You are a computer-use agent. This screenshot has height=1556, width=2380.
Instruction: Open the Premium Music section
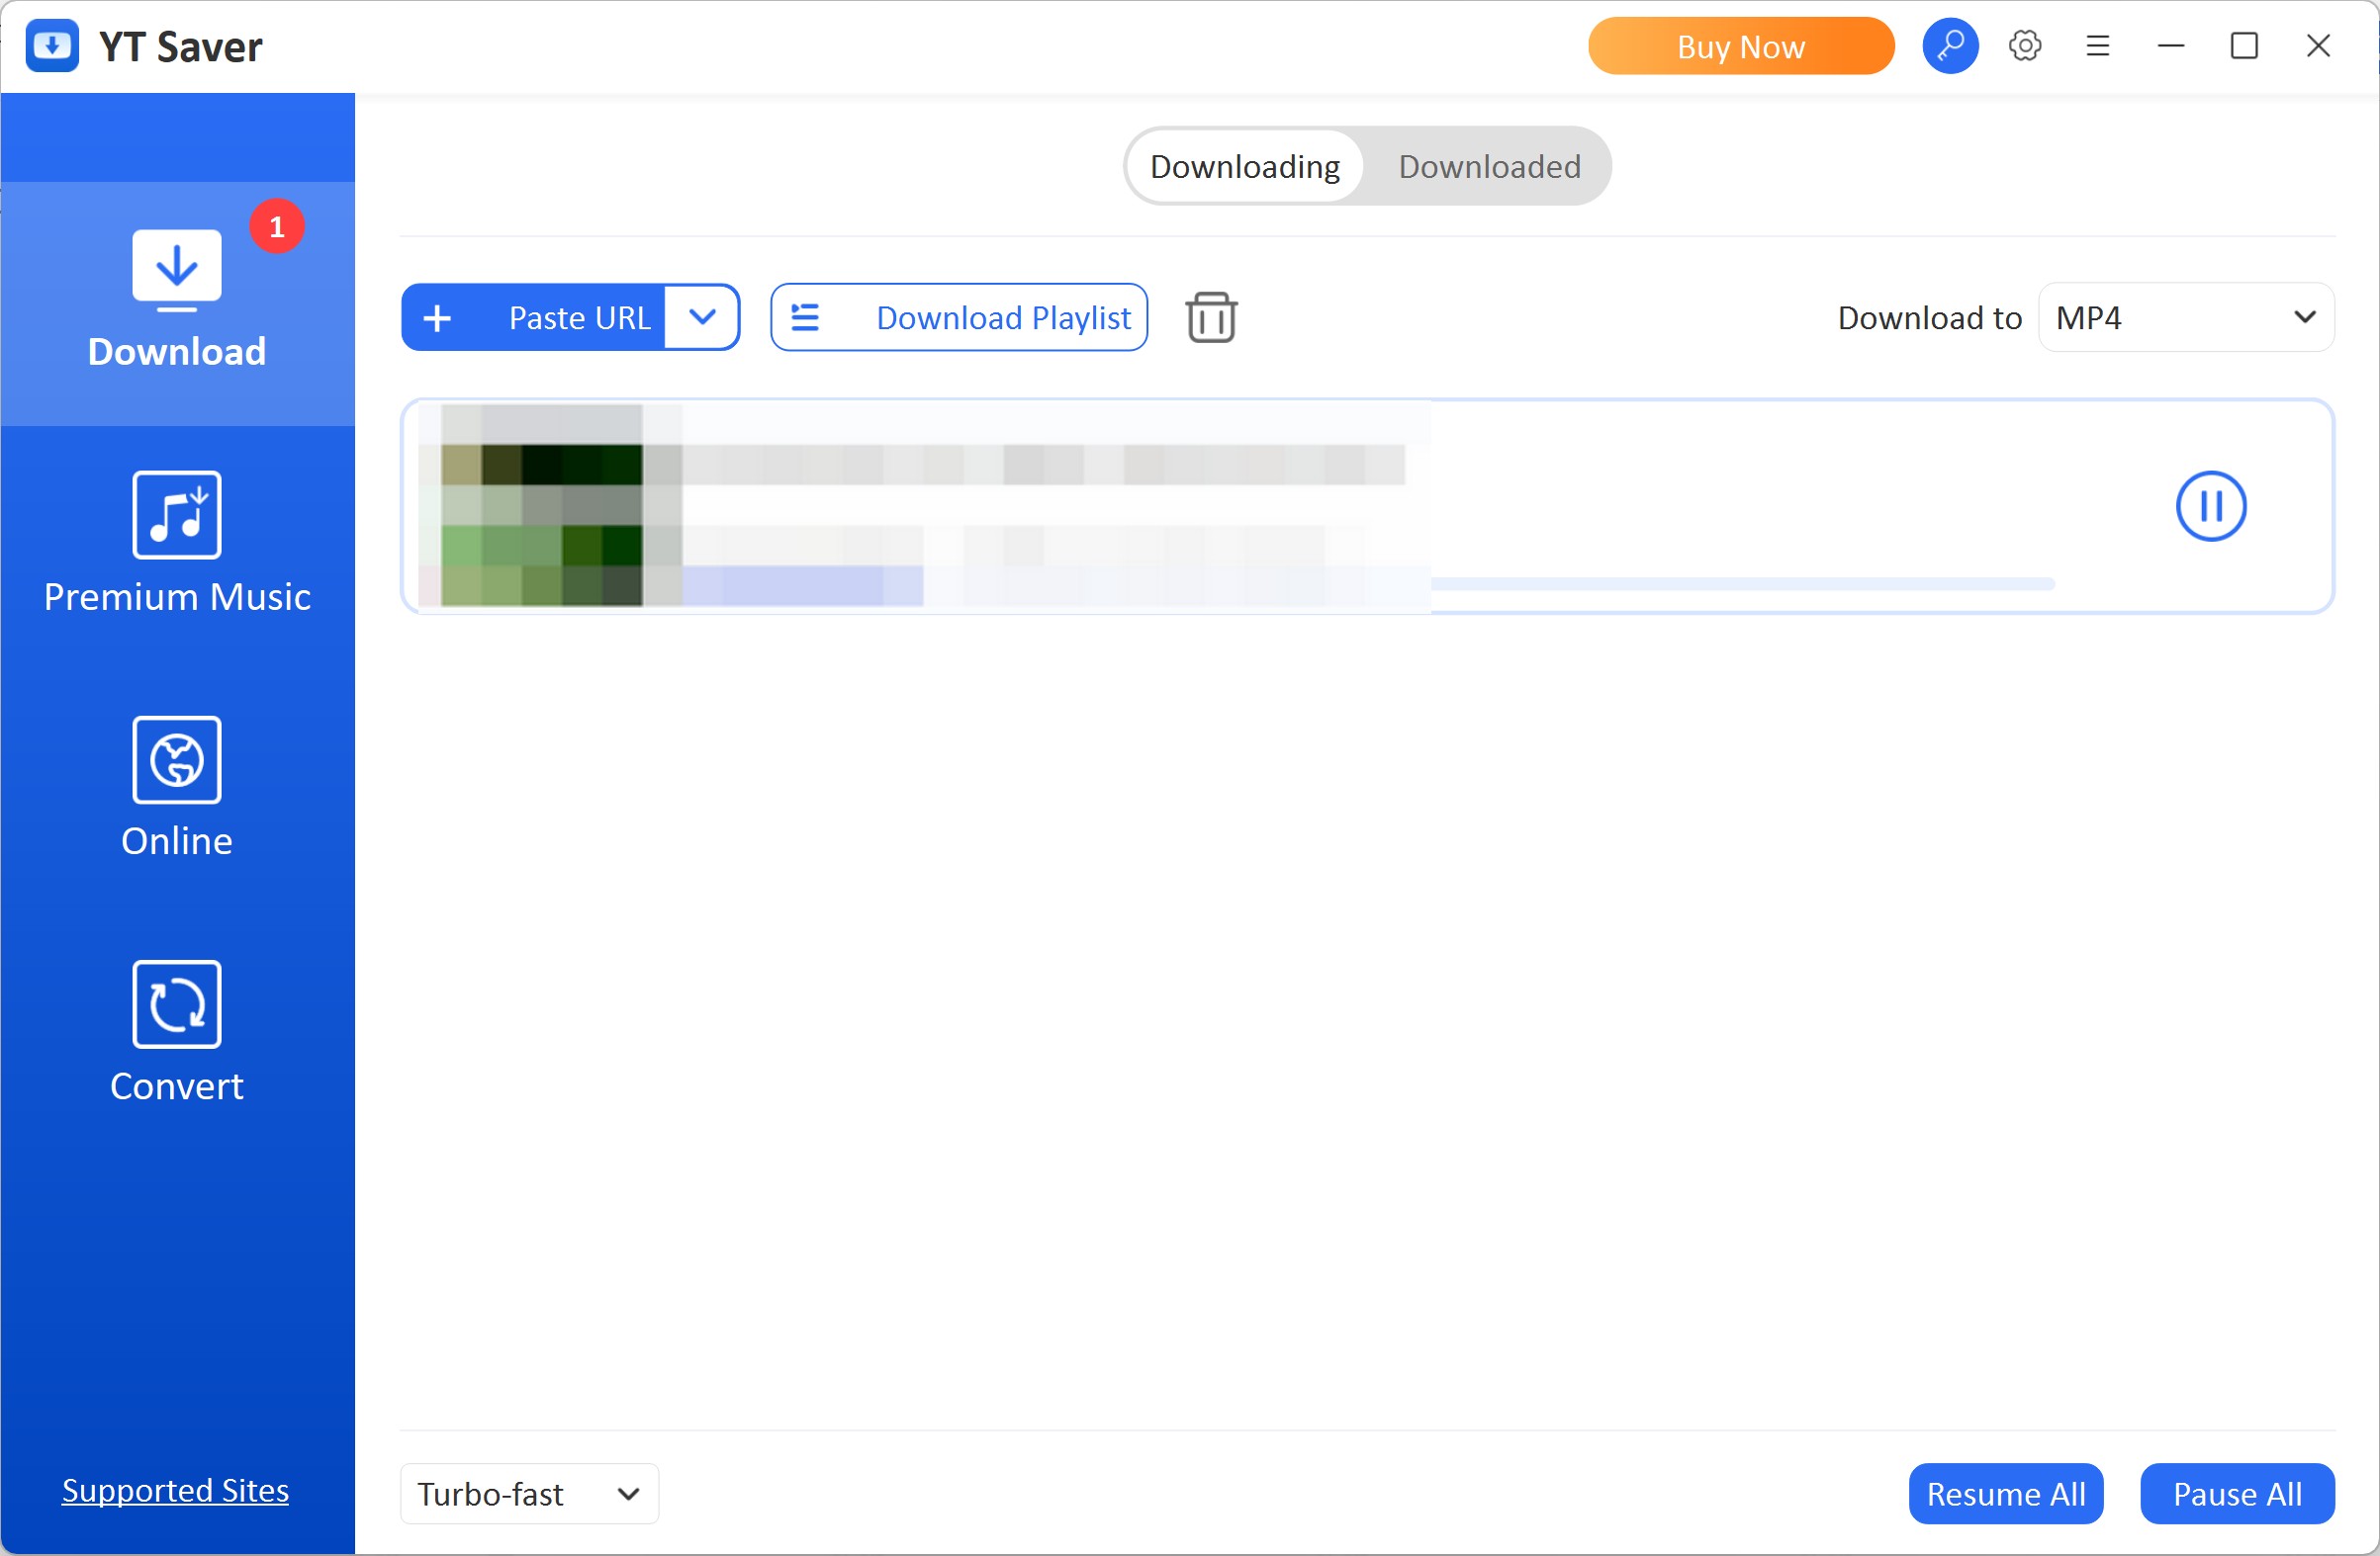[x=177, y=544]
